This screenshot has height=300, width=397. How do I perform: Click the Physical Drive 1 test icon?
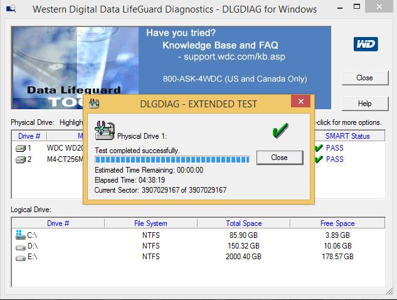[x=105, y=131]
